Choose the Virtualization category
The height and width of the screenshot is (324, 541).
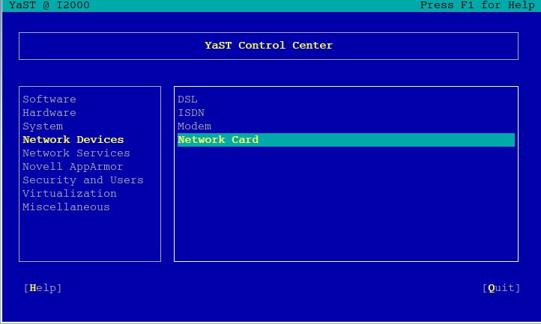click(x=70, y=193)
